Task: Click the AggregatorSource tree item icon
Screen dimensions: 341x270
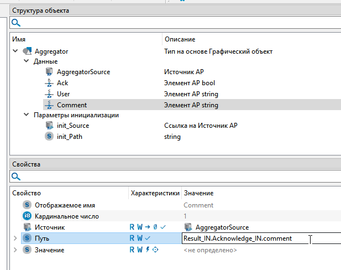Action: click(49, 72)
